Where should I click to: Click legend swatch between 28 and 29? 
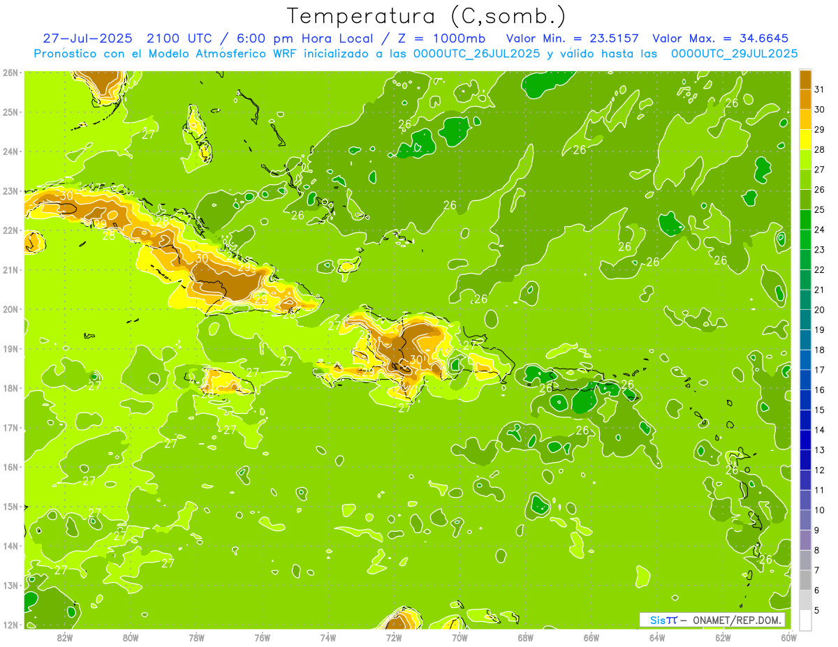click(x=805, y=140)
